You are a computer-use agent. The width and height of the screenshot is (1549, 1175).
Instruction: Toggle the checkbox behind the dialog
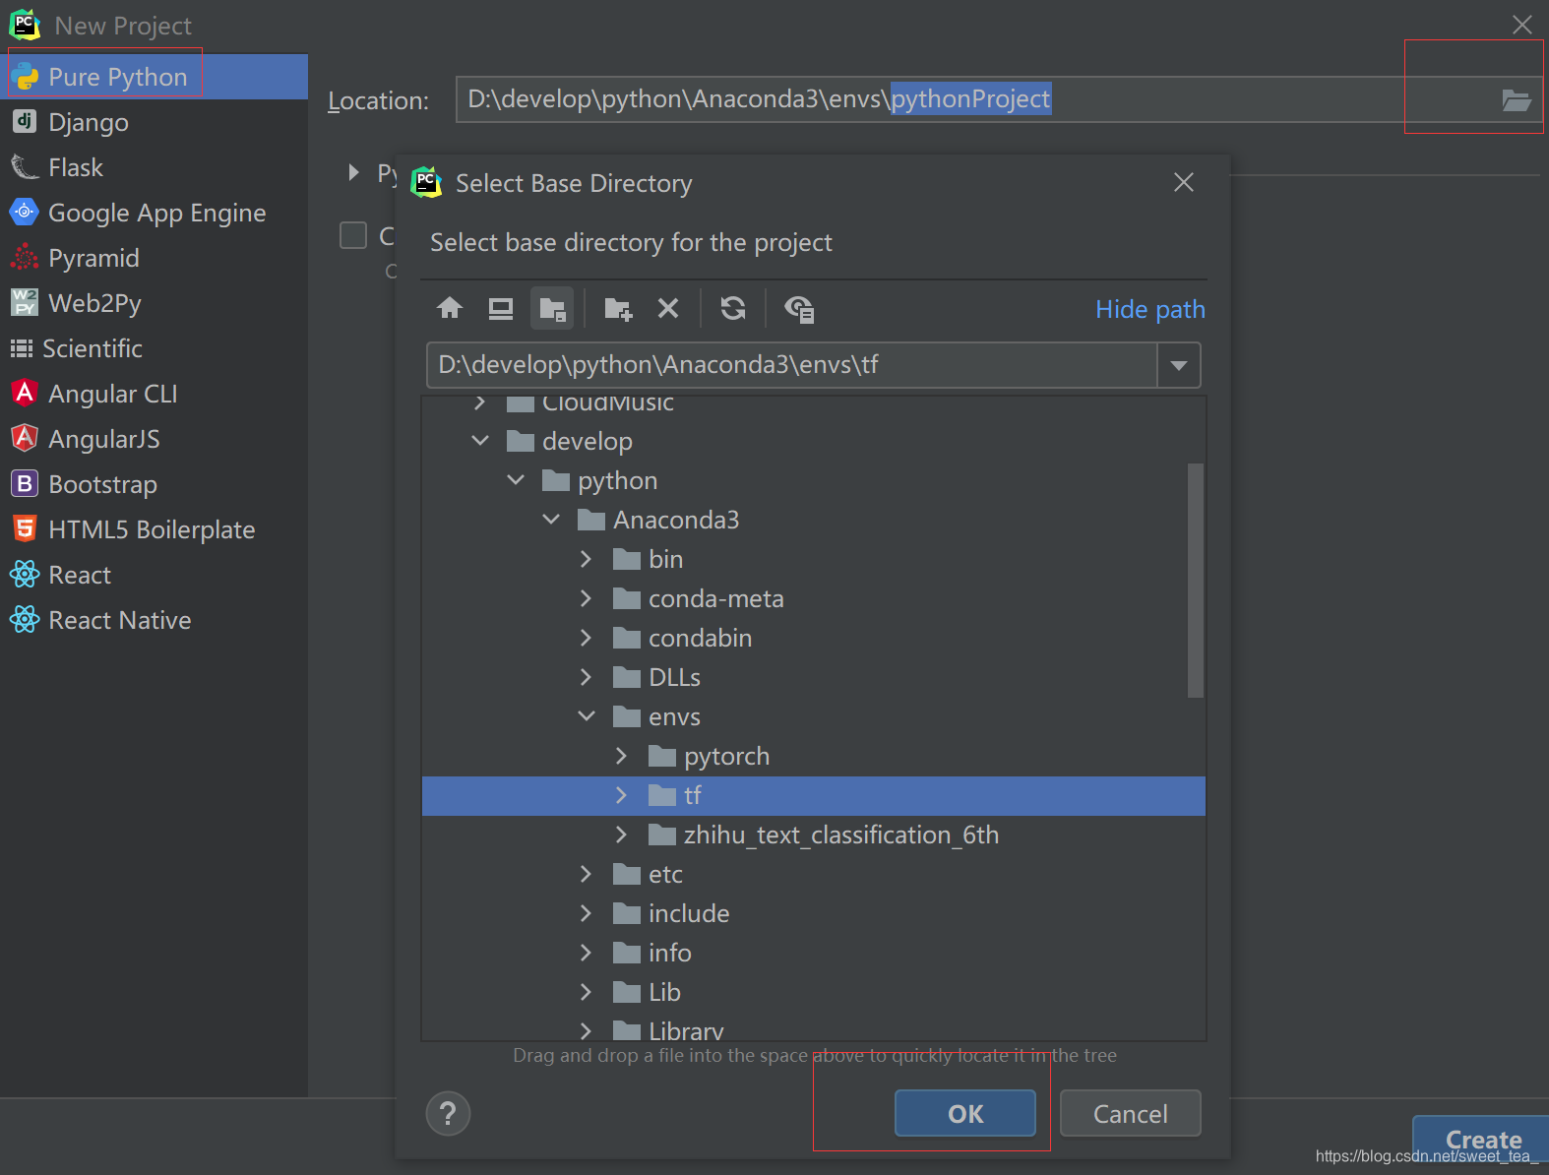pyautogui.click(x=353, y=235)
